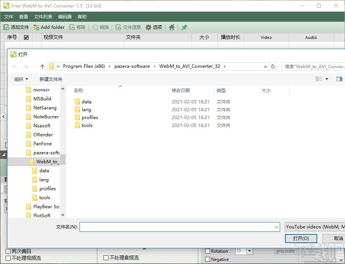345x264 pixels.
Task: Select the PanFone folder in the tree
Action: coord(42,144)
